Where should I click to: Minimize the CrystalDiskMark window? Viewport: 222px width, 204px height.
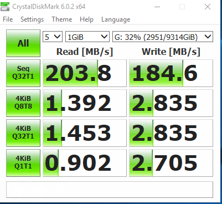157,7
